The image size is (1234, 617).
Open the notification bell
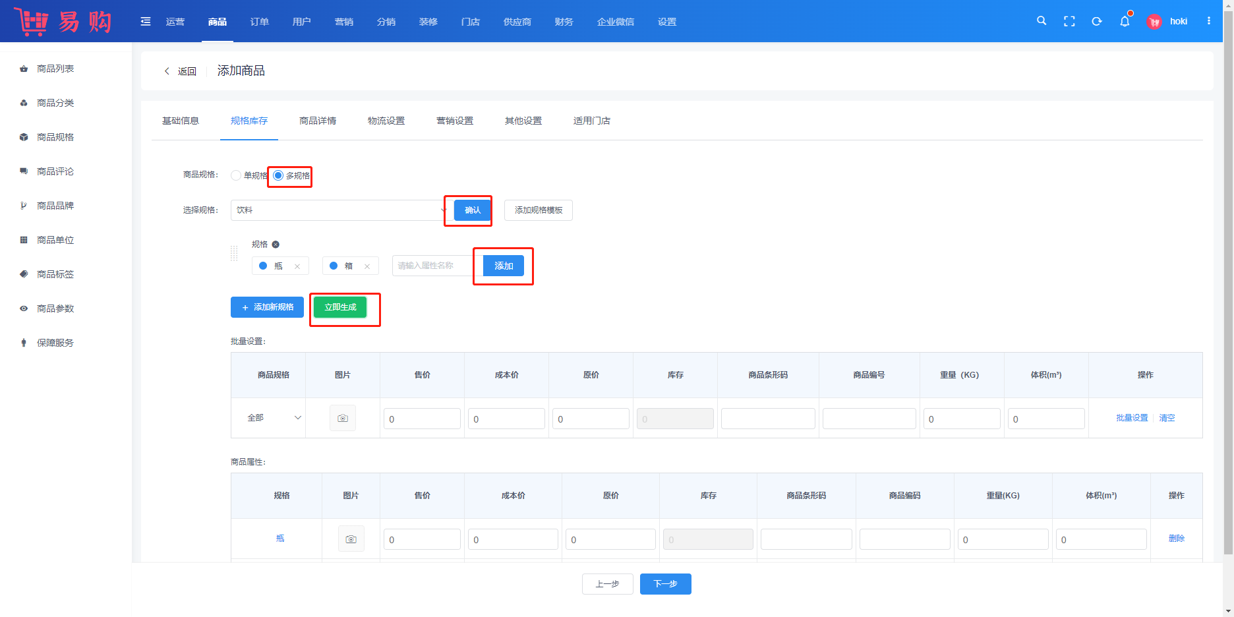coord(1125,22)
